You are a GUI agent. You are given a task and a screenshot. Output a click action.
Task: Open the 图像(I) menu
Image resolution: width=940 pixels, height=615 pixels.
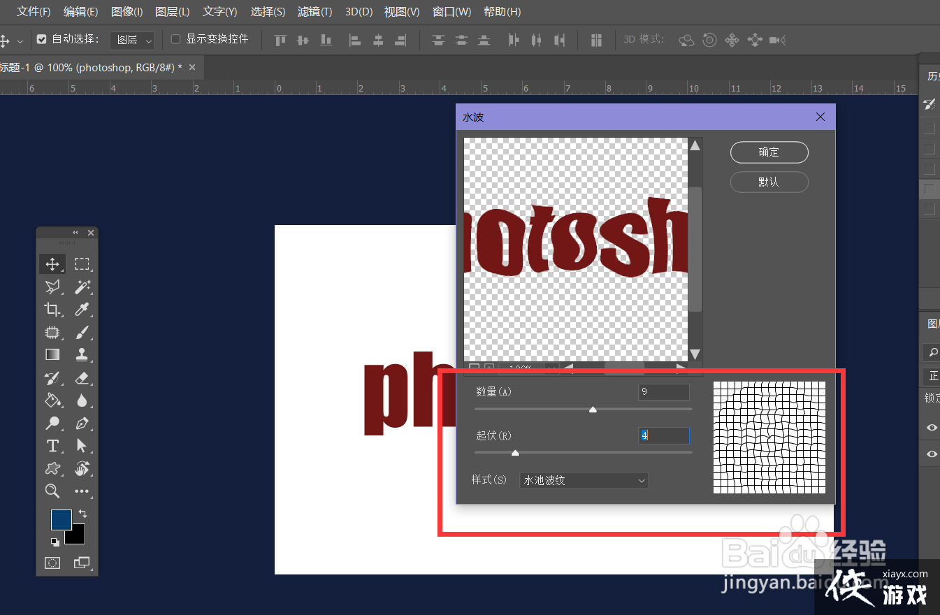[127, 12]
